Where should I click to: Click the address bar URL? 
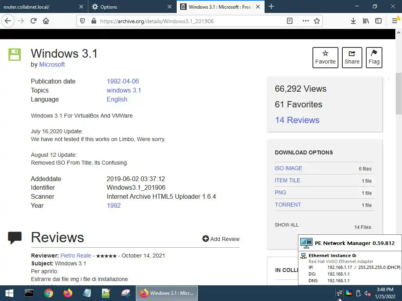coord(157,21)
